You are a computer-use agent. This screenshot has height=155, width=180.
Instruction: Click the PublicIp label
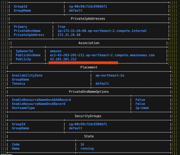coord(23,59)
